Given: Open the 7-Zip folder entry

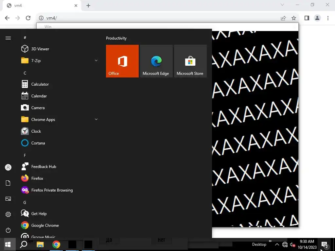Looking at the screenshot, I should point(60,60).
